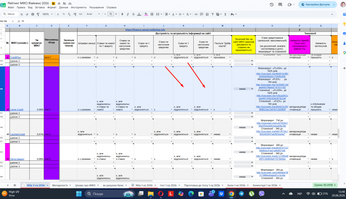Click the undo arrow in the toolbar
Screen dimensions: 346x199
[22, 14]
